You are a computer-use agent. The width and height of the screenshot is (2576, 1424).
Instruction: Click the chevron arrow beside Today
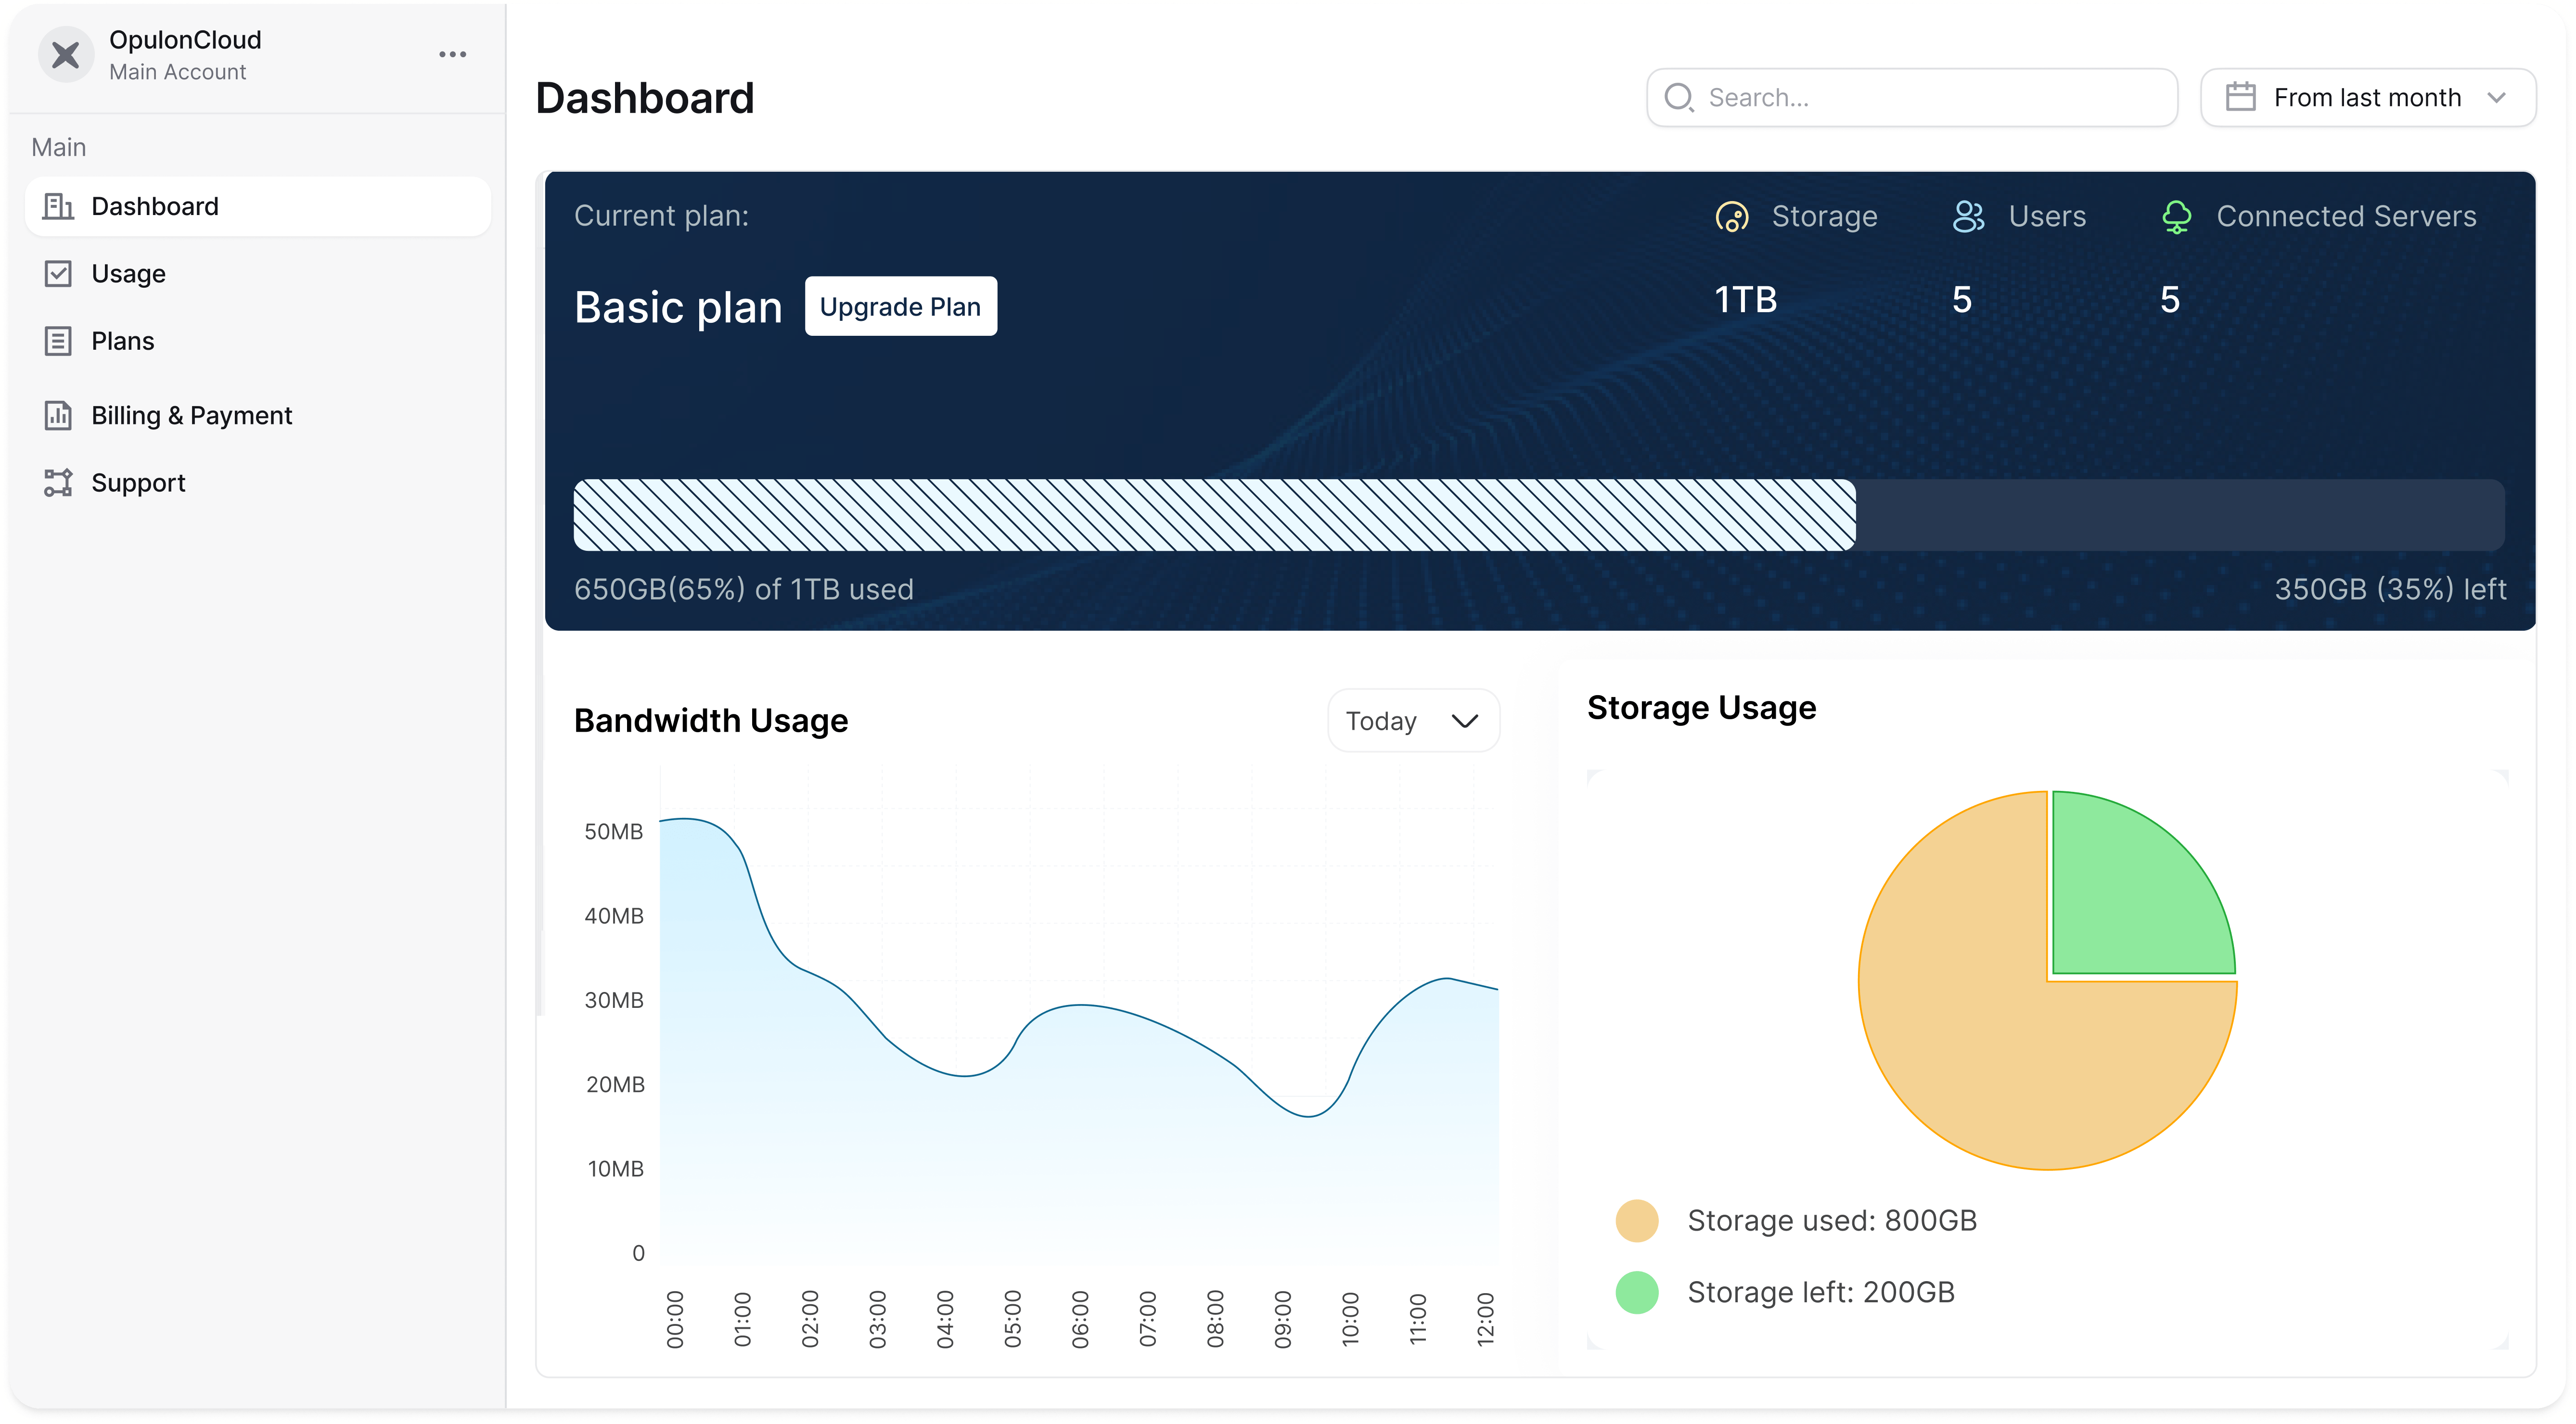point(1464,721)
